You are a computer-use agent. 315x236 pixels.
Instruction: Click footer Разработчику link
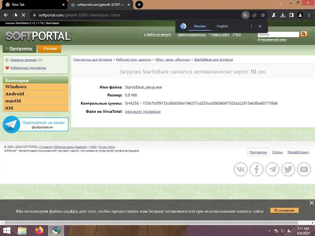298,152
